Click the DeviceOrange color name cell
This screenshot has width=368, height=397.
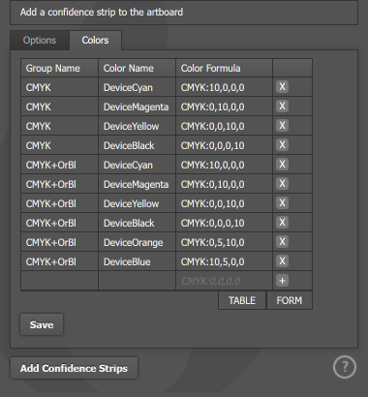(137, 242)
